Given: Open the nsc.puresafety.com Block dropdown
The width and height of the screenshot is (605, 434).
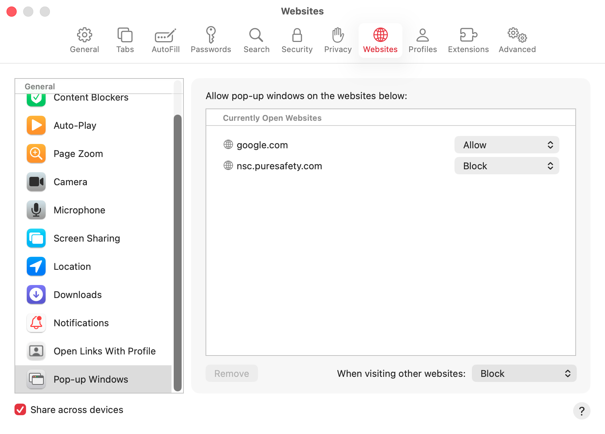Looking at the screenshot, I should [x=506, y=166].
